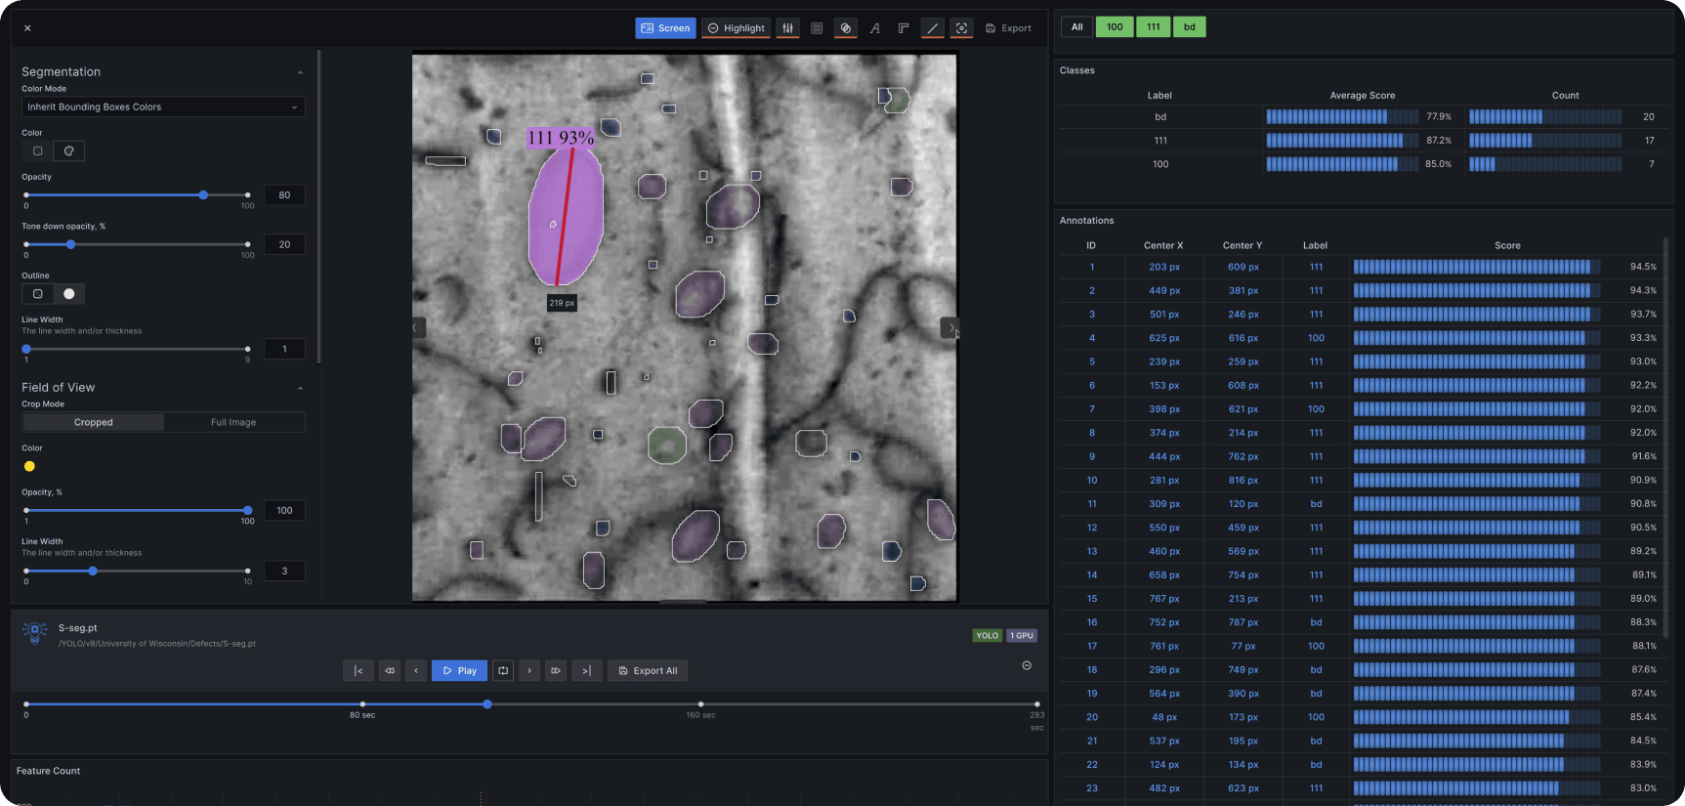1685x806 pixels.
Task: Toggle the overlapping circles segmentation icon
Action: tap(846, 28)
